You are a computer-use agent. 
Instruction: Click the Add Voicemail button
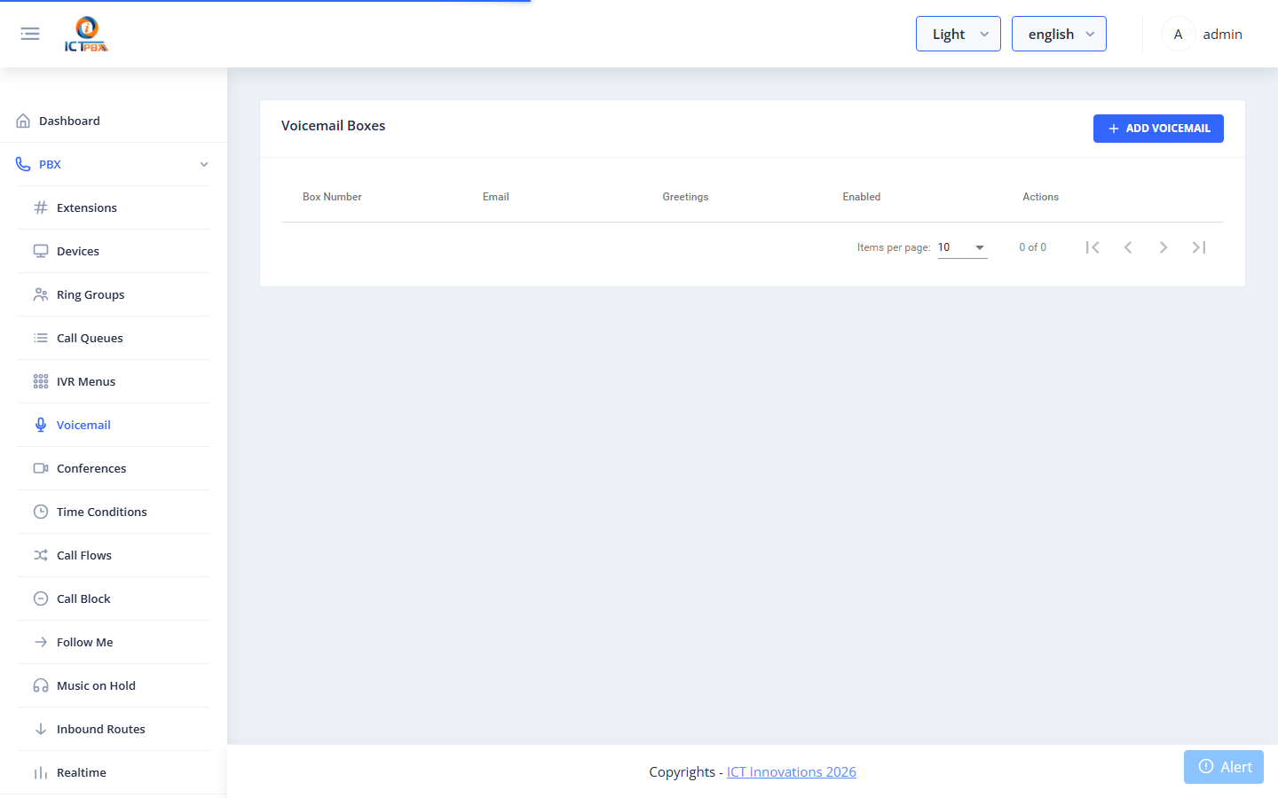point(1158,129)
